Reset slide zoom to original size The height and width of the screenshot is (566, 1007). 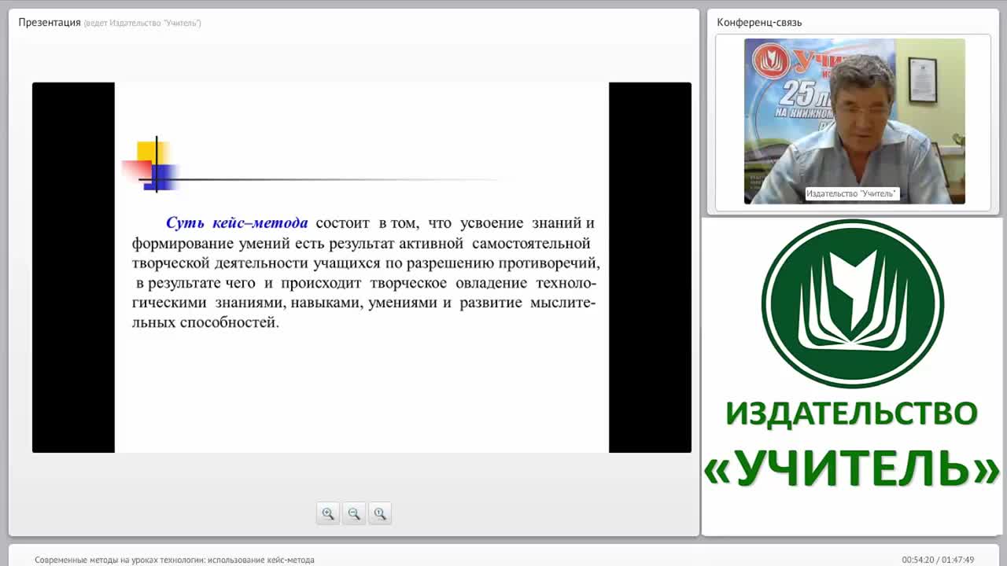click(x=380, y=513)
